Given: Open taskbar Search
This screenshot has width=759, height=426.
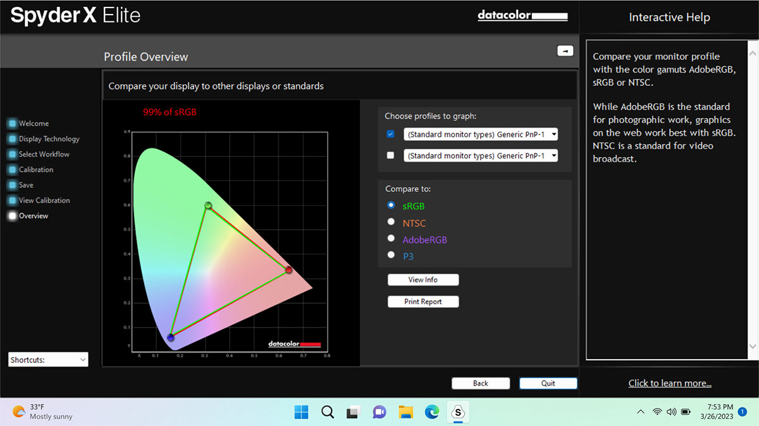Looking at the screenshot, I should coord(328,412).
